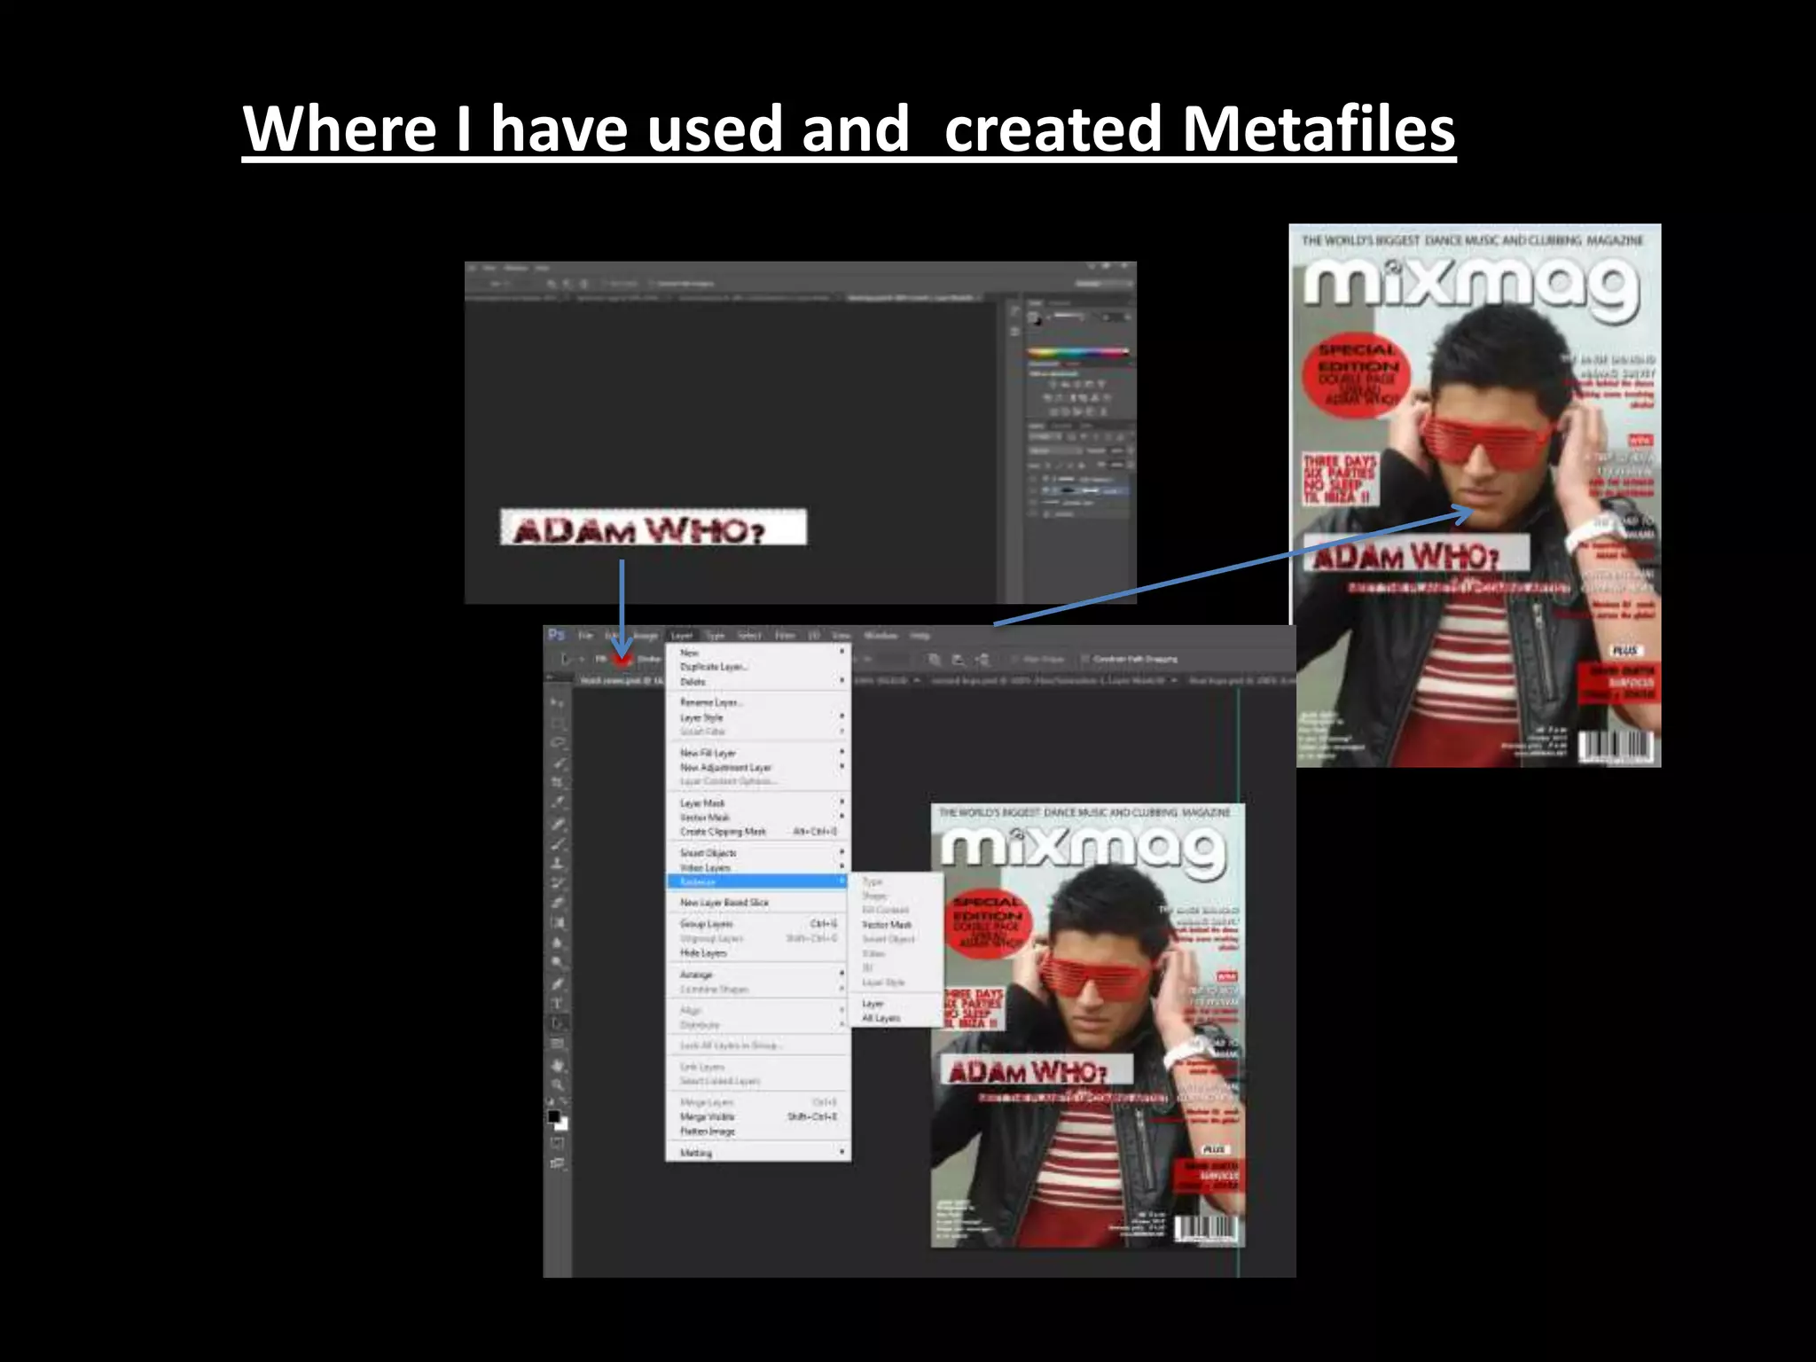Screen dimensions: 1816x1362
Task: Expand the Layer Mask submenu
Action: tap(758, 803)
